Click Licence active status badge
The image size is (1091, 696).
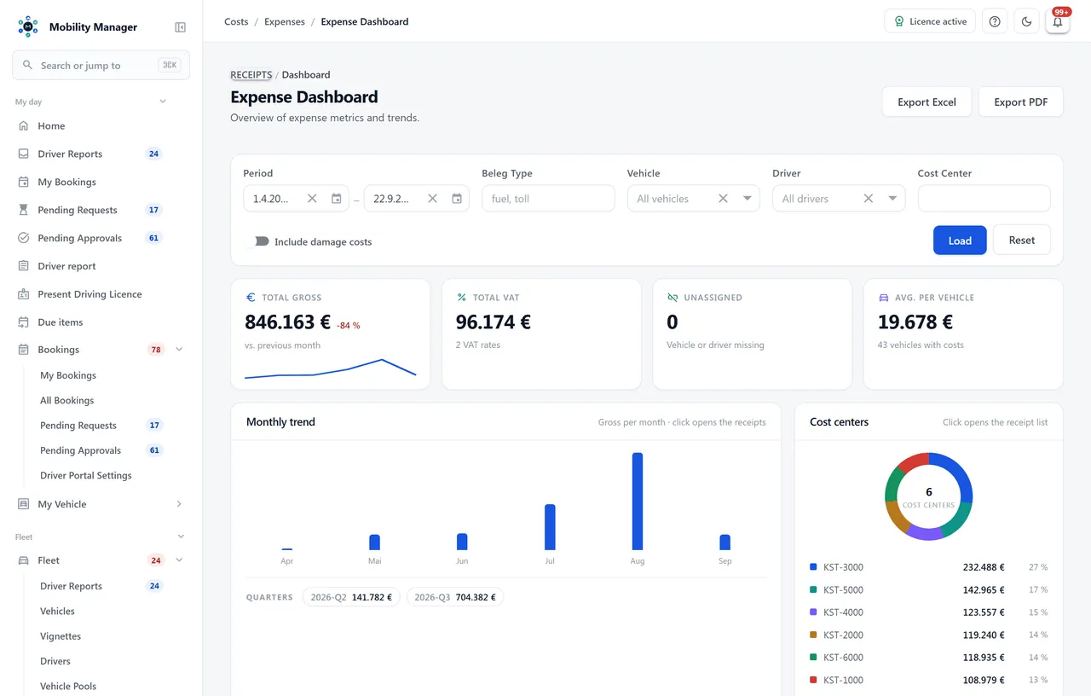[930, 22]
